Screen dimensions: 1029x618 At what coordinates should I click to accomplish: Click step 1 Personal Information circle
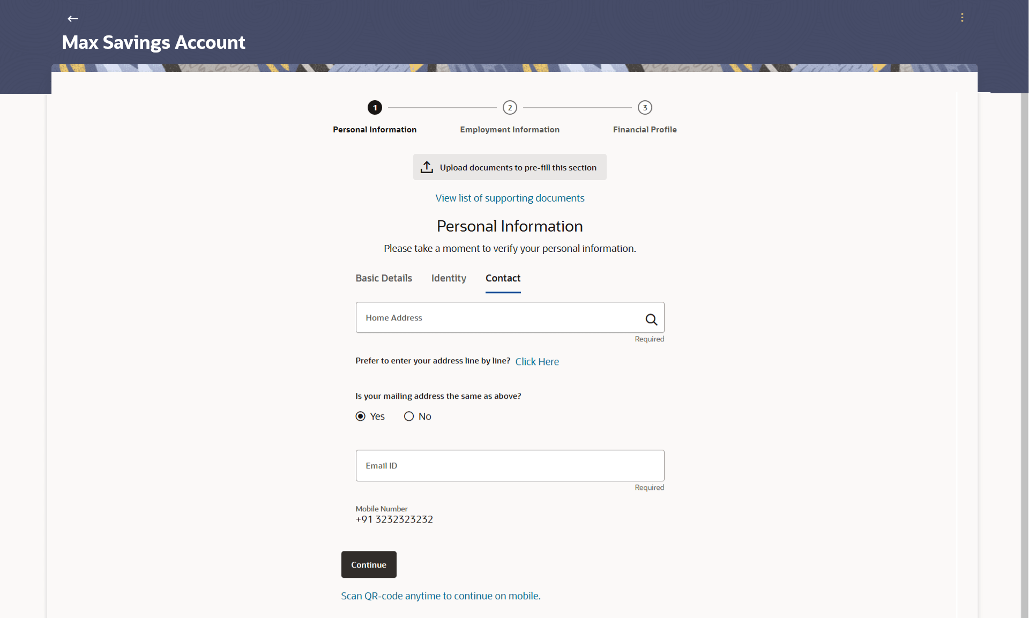375,108
